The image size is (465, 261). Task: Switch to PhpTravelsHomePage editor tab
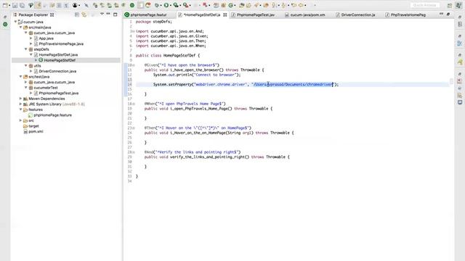pyautogui.click(x=408, y=14)
